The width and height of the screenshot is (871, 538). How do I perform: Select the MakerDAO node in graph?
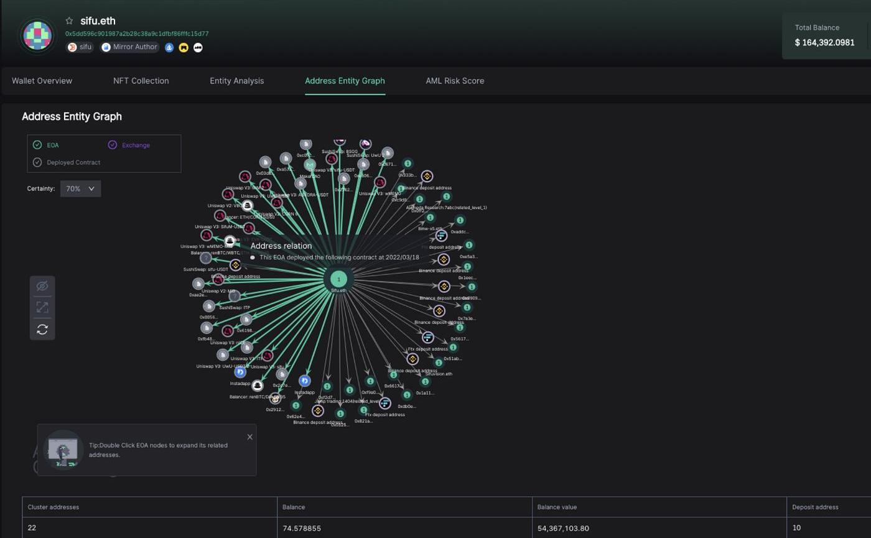tap(310, 165)
